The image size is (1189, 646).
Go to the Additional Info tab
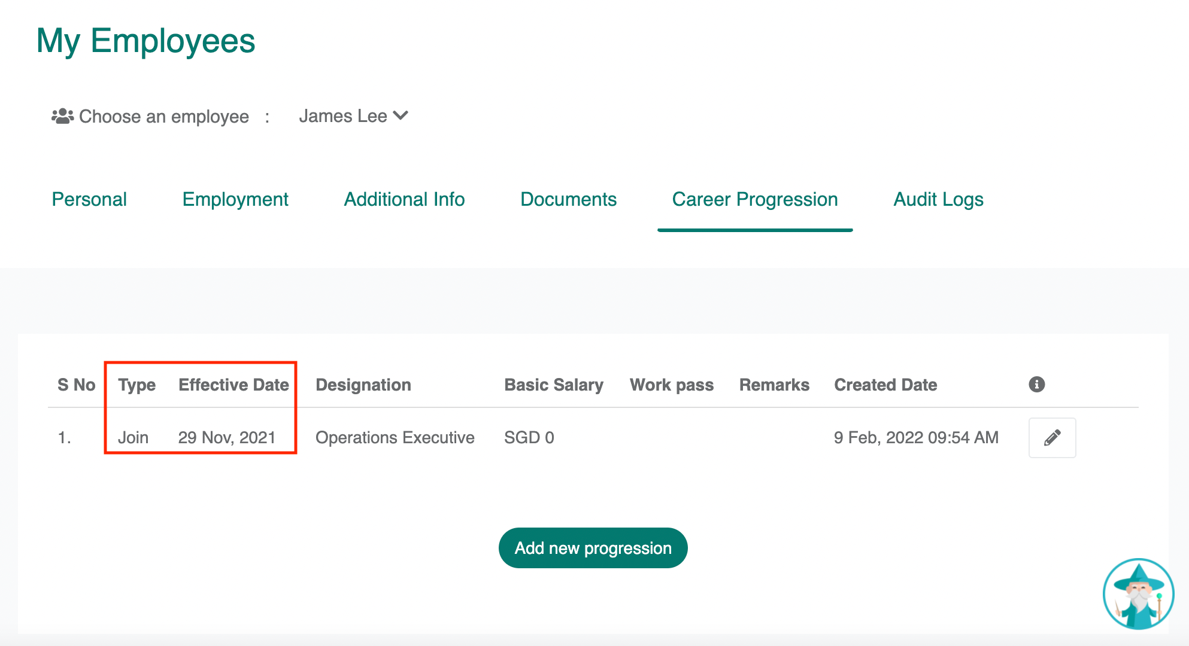pyautogui.click(x=404, y=199)
